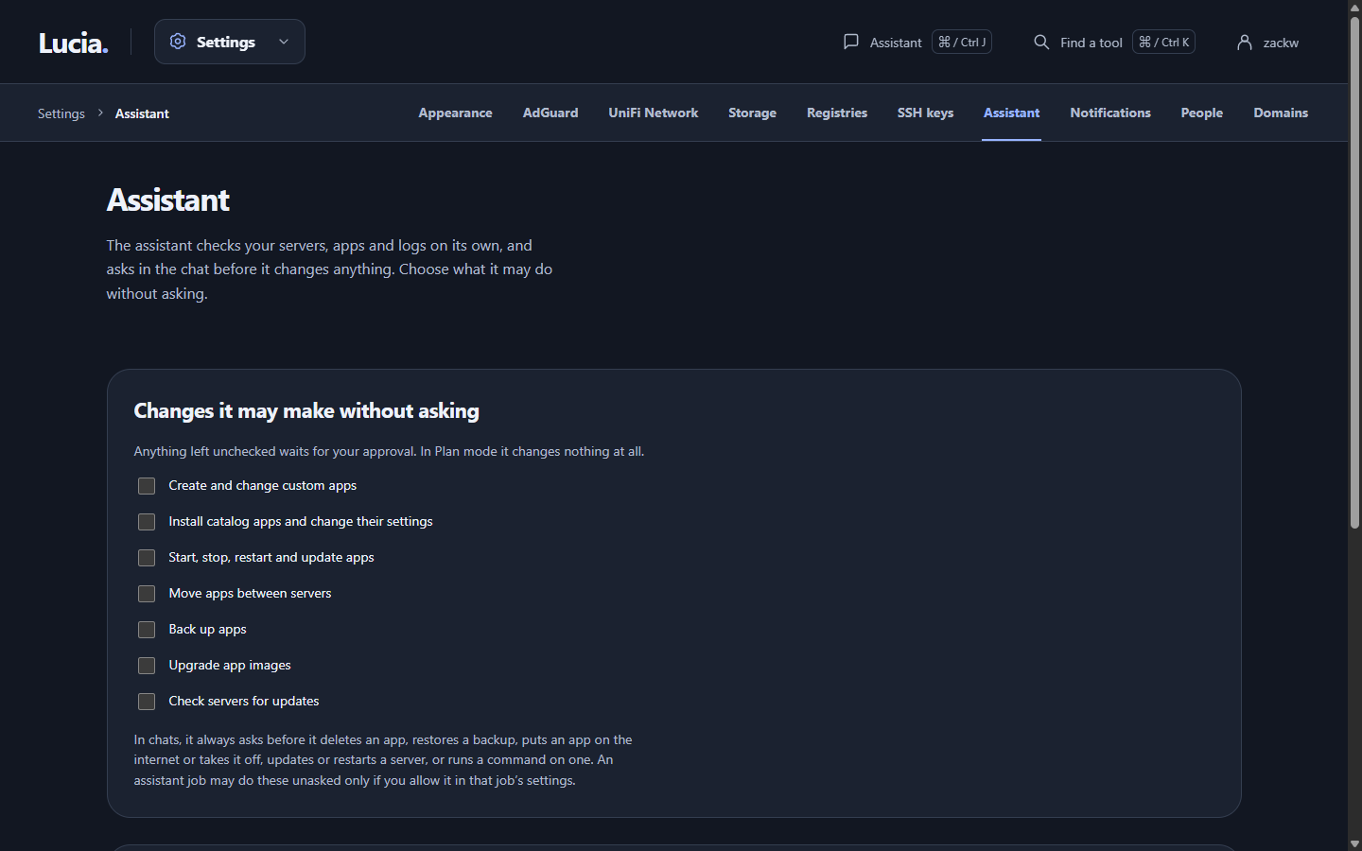Switch to the SSH keys tab
This screenshot has height=851, width=1362.
pyautogui.click(x=925, y=113)
